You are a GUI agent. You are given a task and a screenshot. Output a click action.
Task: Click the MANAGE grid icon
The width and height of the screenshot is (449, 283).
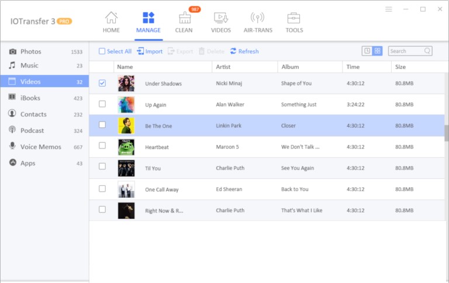(x=148, y=18)
